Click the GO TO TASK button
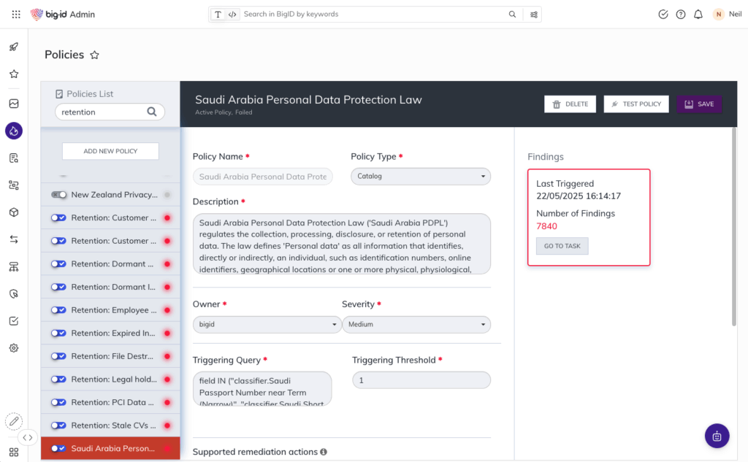 [562, 246]
